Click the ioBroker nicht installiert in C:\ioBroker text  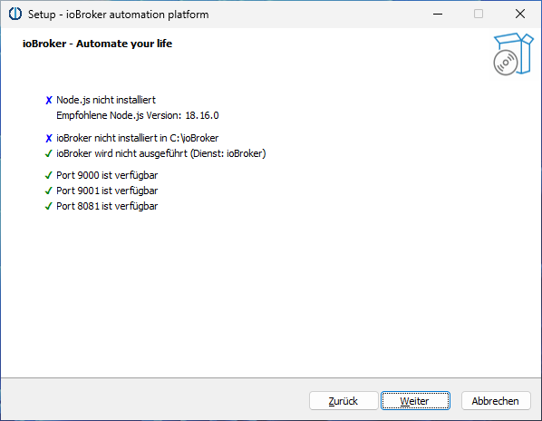pyautogui.click(x=138, y=138)
